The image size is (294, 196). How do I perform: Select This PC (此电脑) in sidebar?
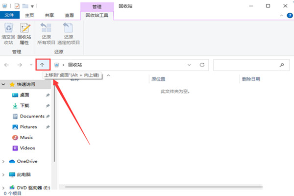pos(23,174)
